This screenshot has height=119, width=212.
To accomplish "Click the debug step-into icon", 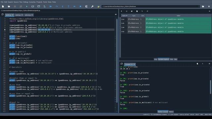I will click(63, 7).
